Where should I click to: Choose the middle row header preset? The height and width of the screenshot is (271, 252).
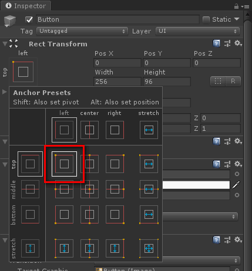pyautogui.click(x=30, y=189)
